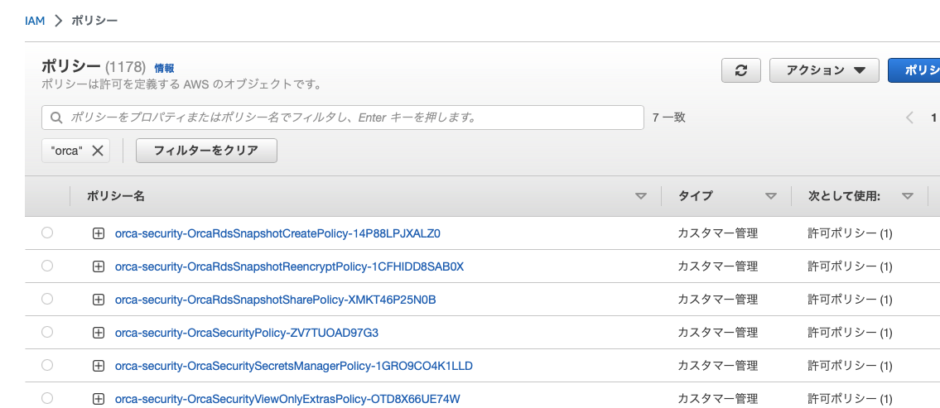This screenshot has height=408, width=940.
Task: Sort by 次として使用 column arrow
Action: tap(908, 196)
